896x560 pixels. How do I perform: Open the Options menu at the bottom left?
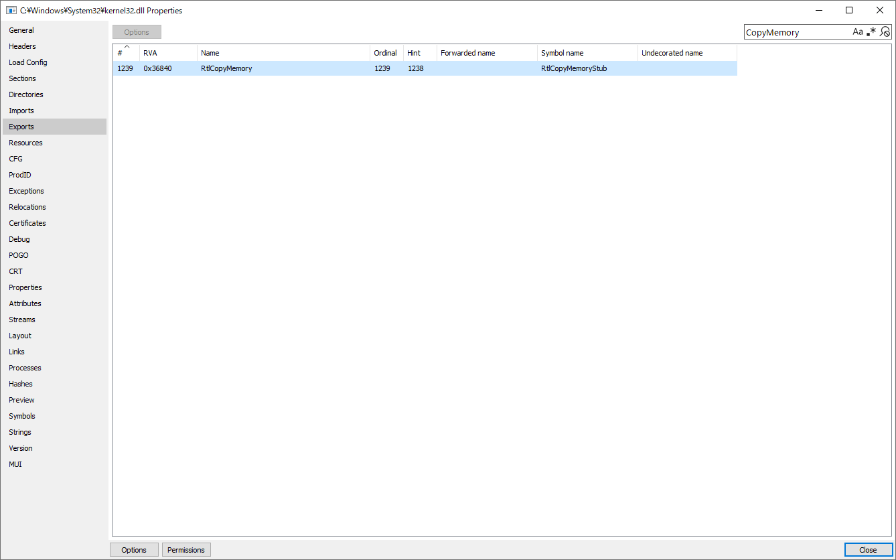pos(134,549)
